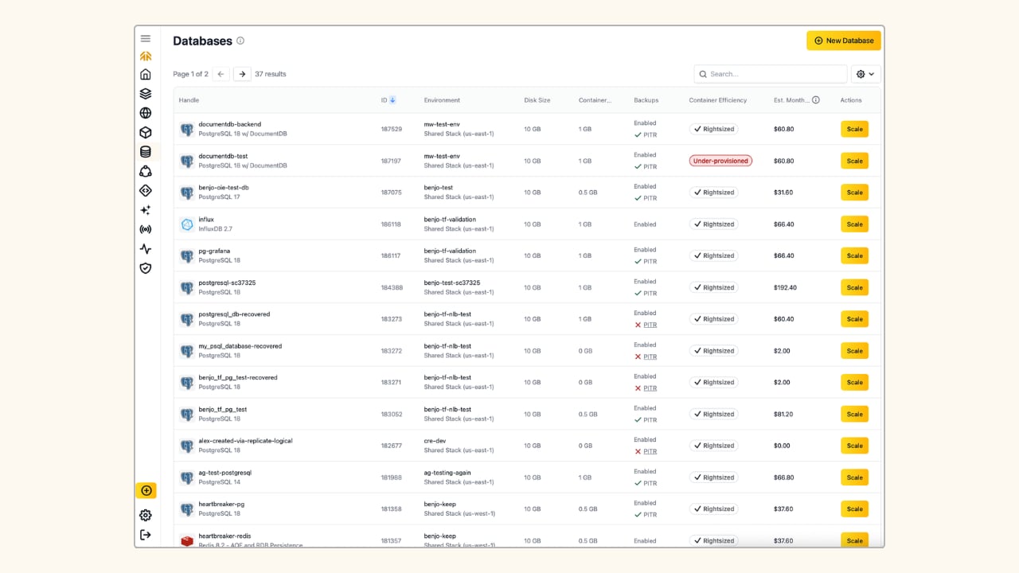Screen dimensions: 1019x573
Task: Click PostgreSQL icon for documentdb-backend
Action: pyautogui.click(x=187, y=129)
